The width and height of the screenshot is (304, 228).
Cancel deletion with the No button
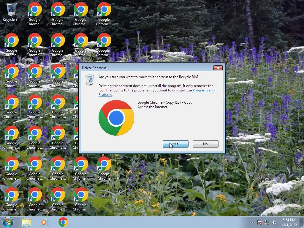point(205,144)
